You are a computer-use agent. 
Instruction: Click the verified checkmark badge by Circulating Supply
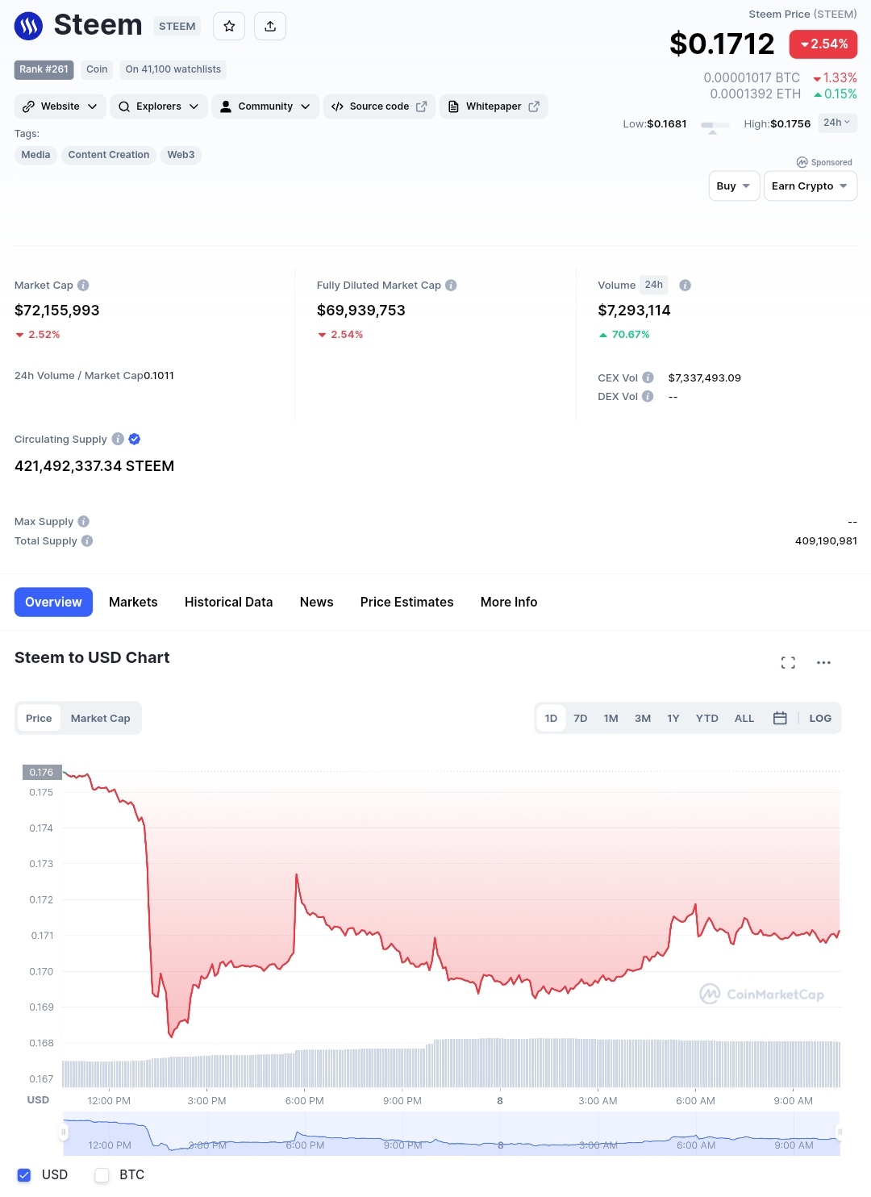click(135, 439)
